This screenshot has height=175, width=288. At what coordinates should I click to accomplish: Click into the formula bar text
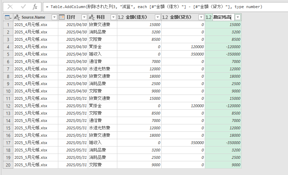pos(158,7)
